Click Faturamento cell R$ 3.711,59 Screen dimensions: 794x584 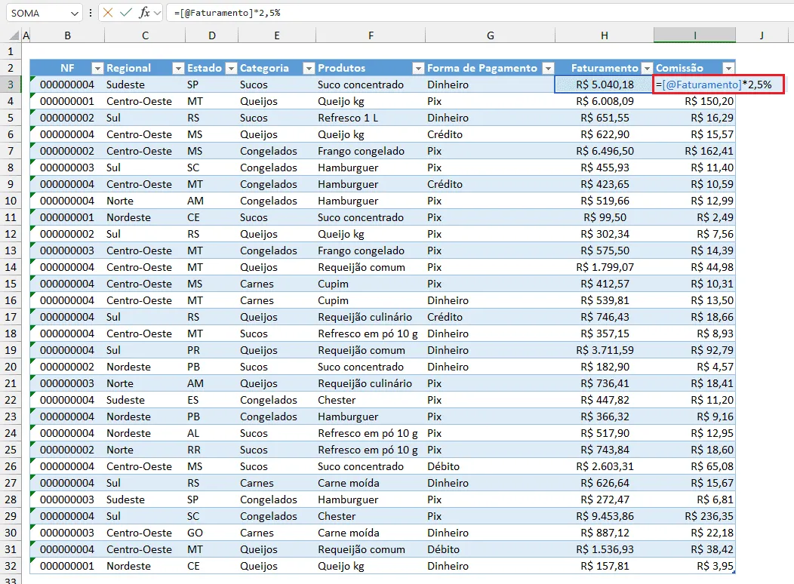click(604, 350)
